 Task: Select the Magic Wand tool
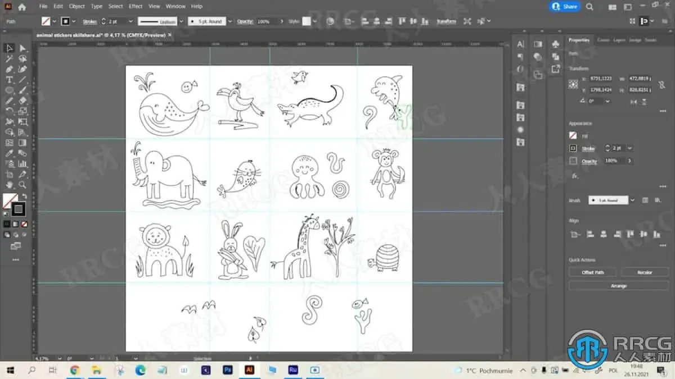point(10,58)
